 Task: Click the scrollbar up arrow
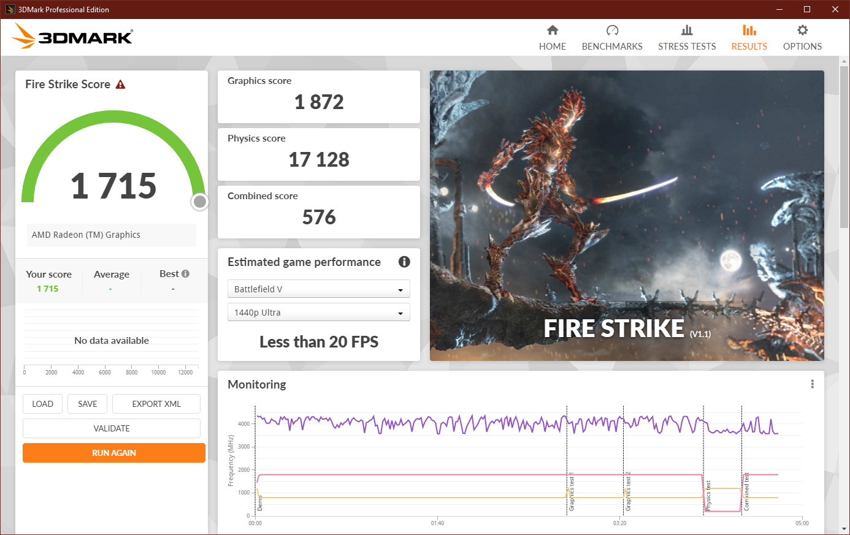point(844,61)
